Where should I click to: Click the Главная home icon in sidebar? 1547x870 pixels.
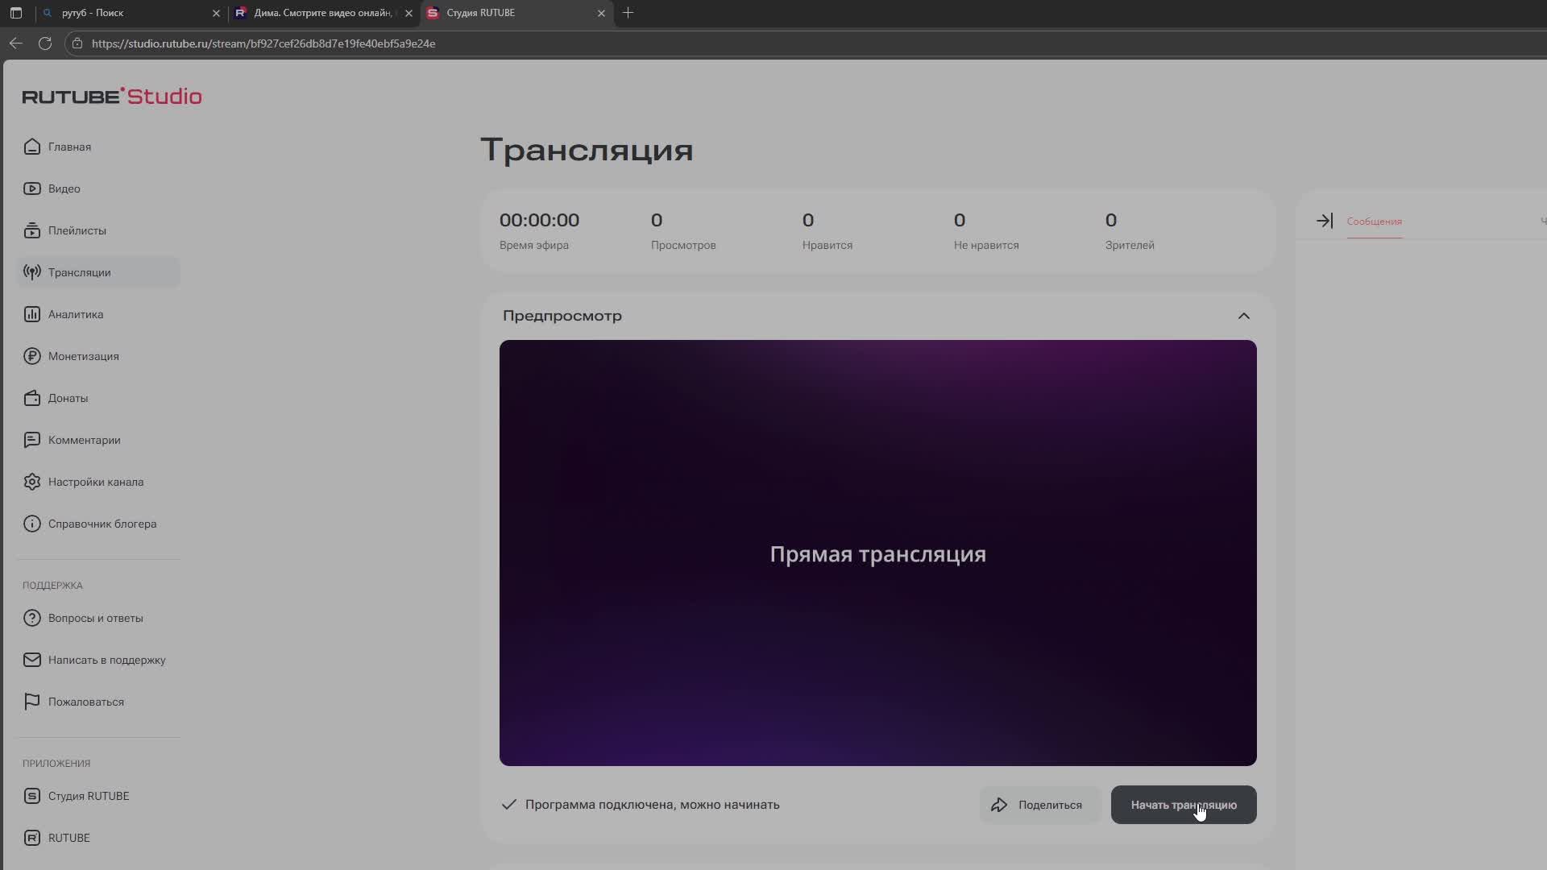click(x=32, y=147)
